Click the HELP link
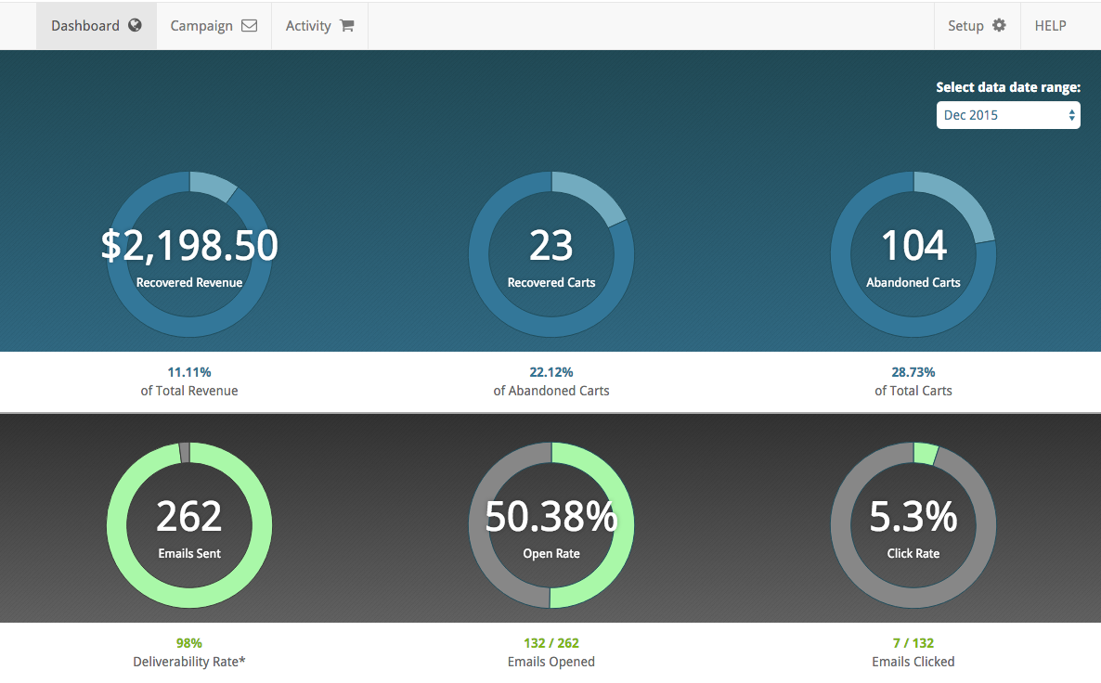The height and width of the screenshot is (683, 1101). tap(1051, 26)
